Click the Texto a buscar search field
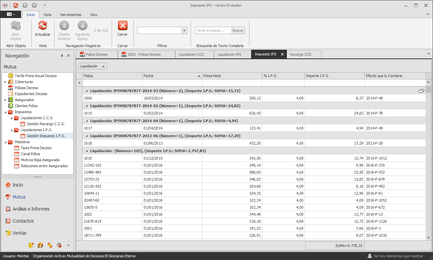433x260 pixels. click(213, 30)
